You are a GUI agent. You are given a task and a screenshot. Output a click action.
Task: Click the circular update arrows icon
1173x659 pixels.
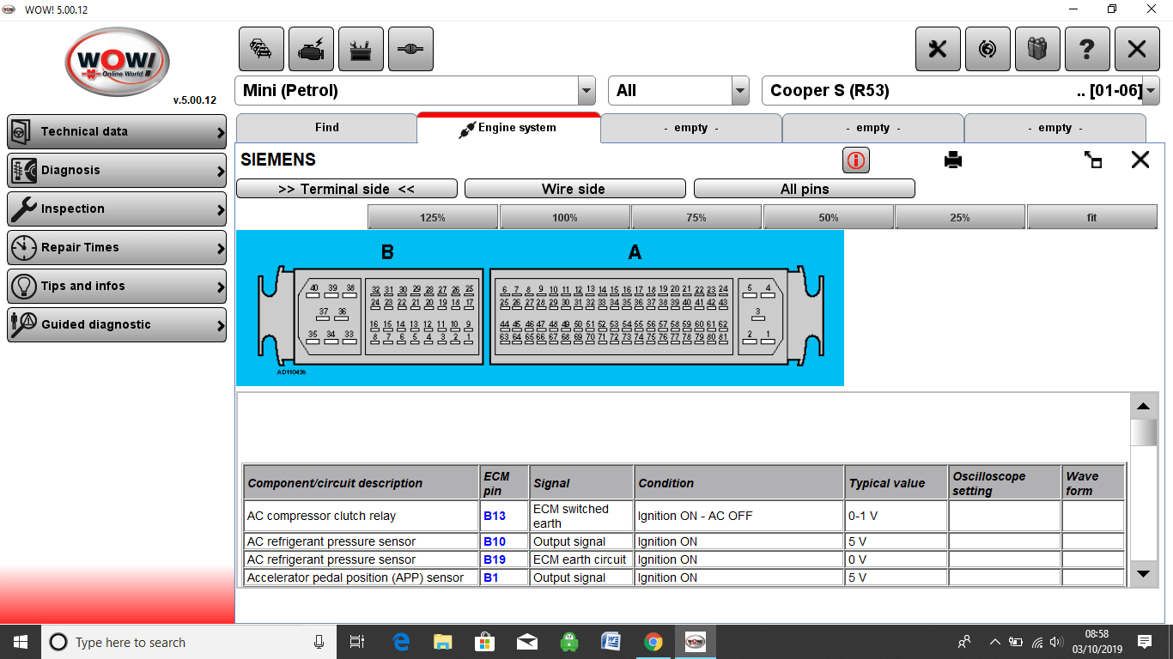pyautogui.click(x=988, y=49)
